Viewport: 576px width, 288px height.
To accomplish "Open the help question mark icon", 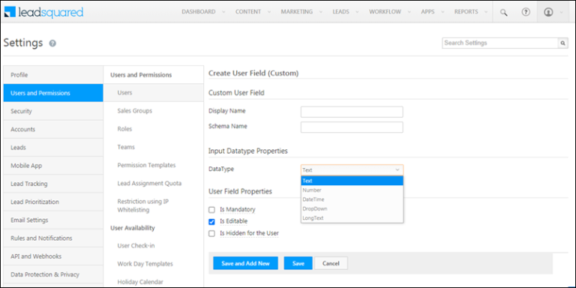I will pyautogui.click(x=526, y=12).
